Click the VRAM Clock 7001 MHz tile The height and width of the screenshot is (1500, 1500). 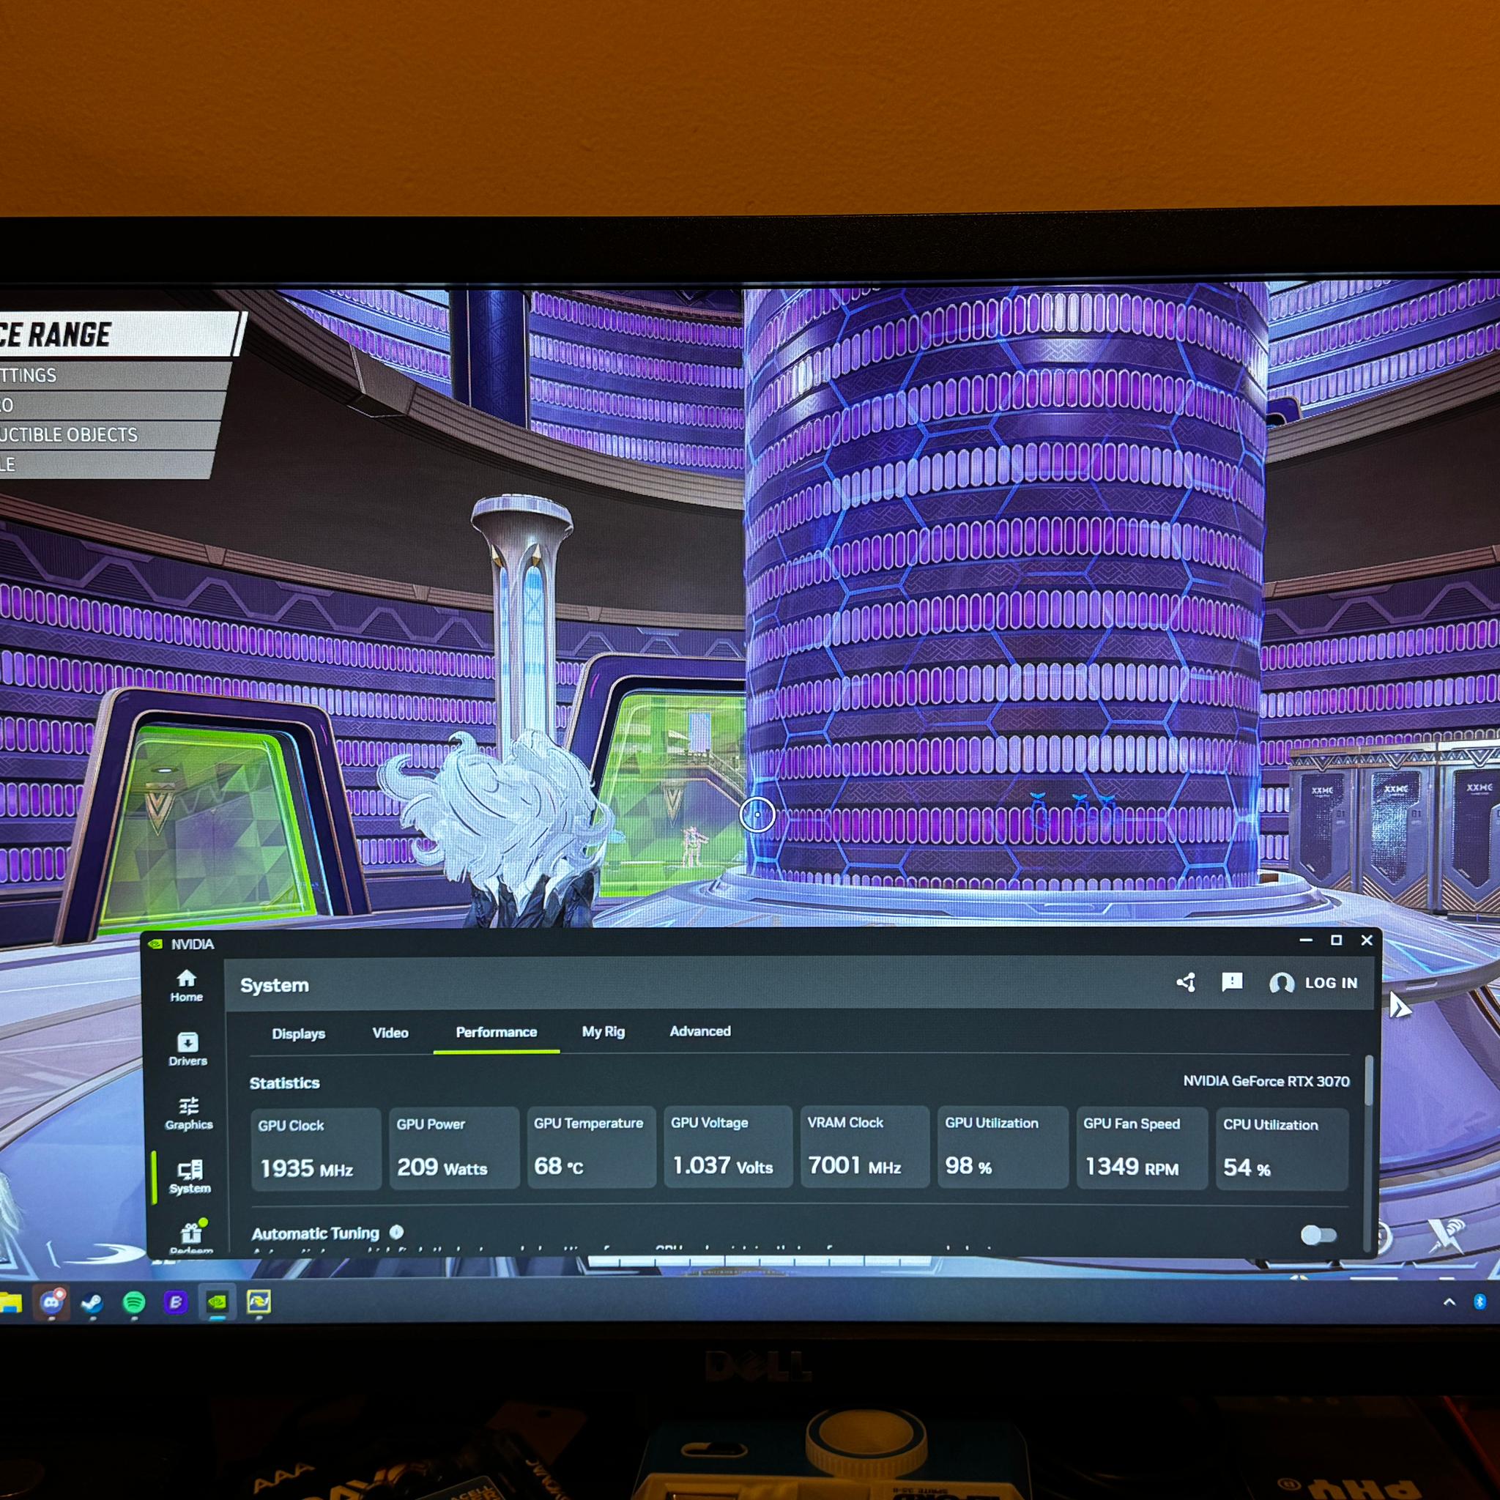(865, 1147)
